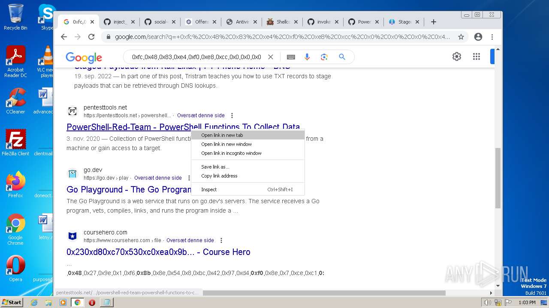Open Google Chrome desktop shortcut
The height and width of the screenshot is (308, 549).
[x=15, y=230]
